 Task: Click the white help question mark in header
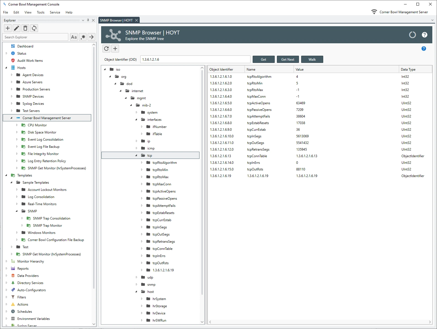(424, 35)
